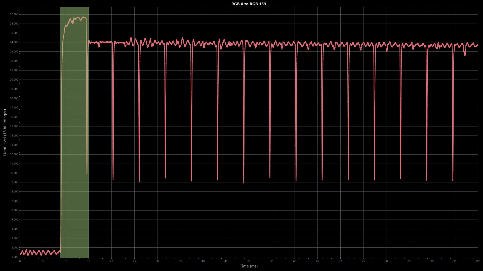Click the 15,000 y-axis tick label
The image size is (483, 271).
click(14, 126)
